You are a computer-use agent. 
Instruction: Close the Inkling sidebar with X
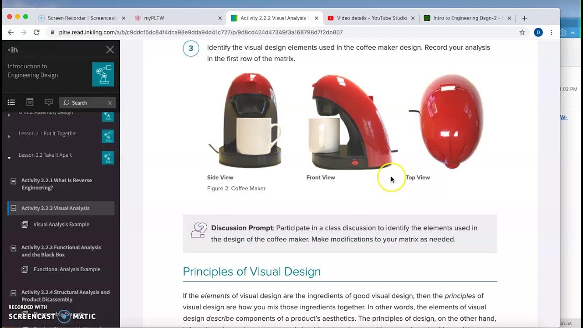110,50
